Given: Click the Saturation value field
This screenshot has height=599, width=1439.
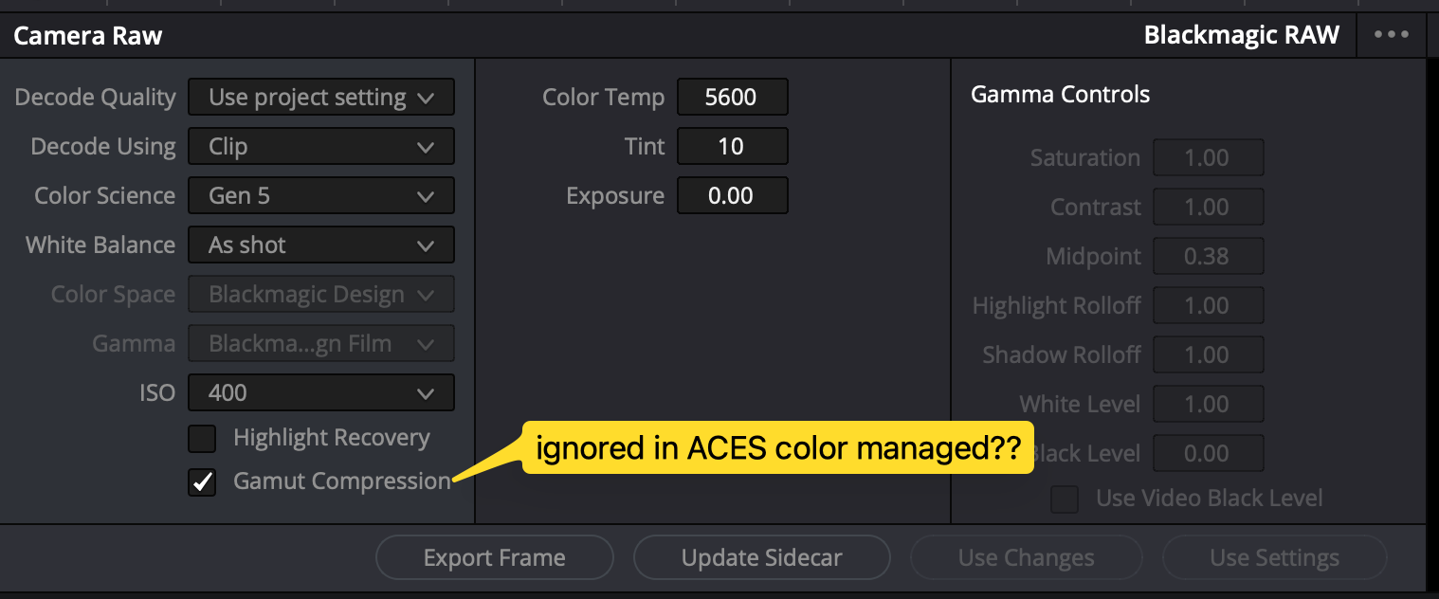Looking at the screenshot, I should [x=1208, y=158].
